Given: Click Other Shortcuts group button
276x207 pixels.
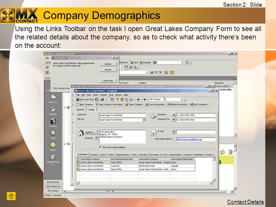Looking at the screenshot, I should coord(53,186).
